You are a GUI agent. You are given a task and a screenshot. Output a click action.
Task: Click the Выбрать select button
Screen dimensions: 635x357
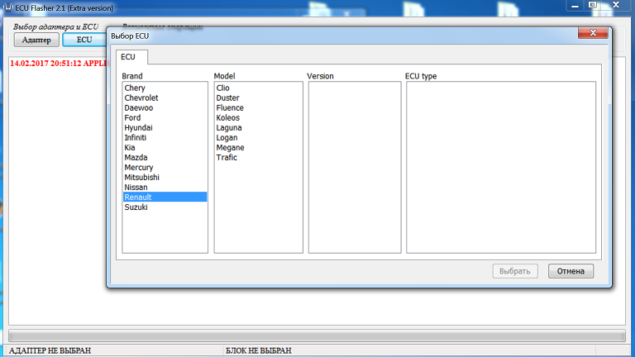click(x=515, y=271)
